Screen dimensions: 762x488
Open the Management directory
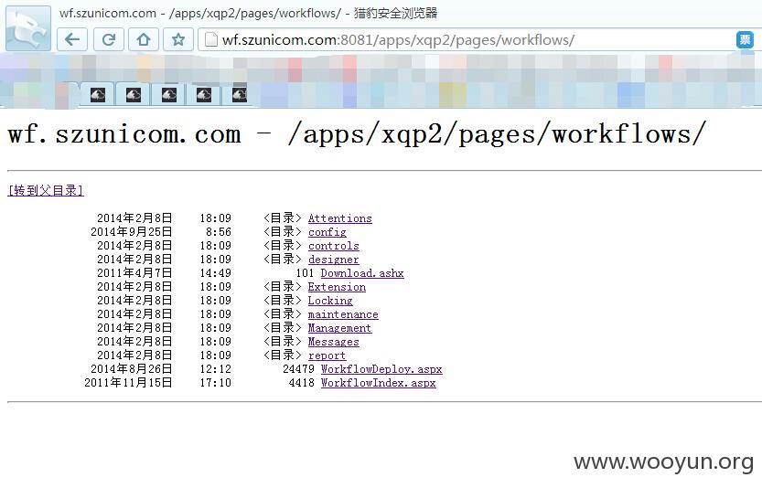coord(339,328)
